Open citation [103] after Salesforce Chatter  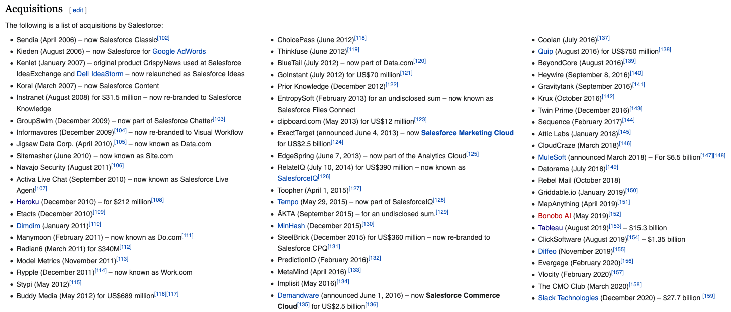[219, 119]
